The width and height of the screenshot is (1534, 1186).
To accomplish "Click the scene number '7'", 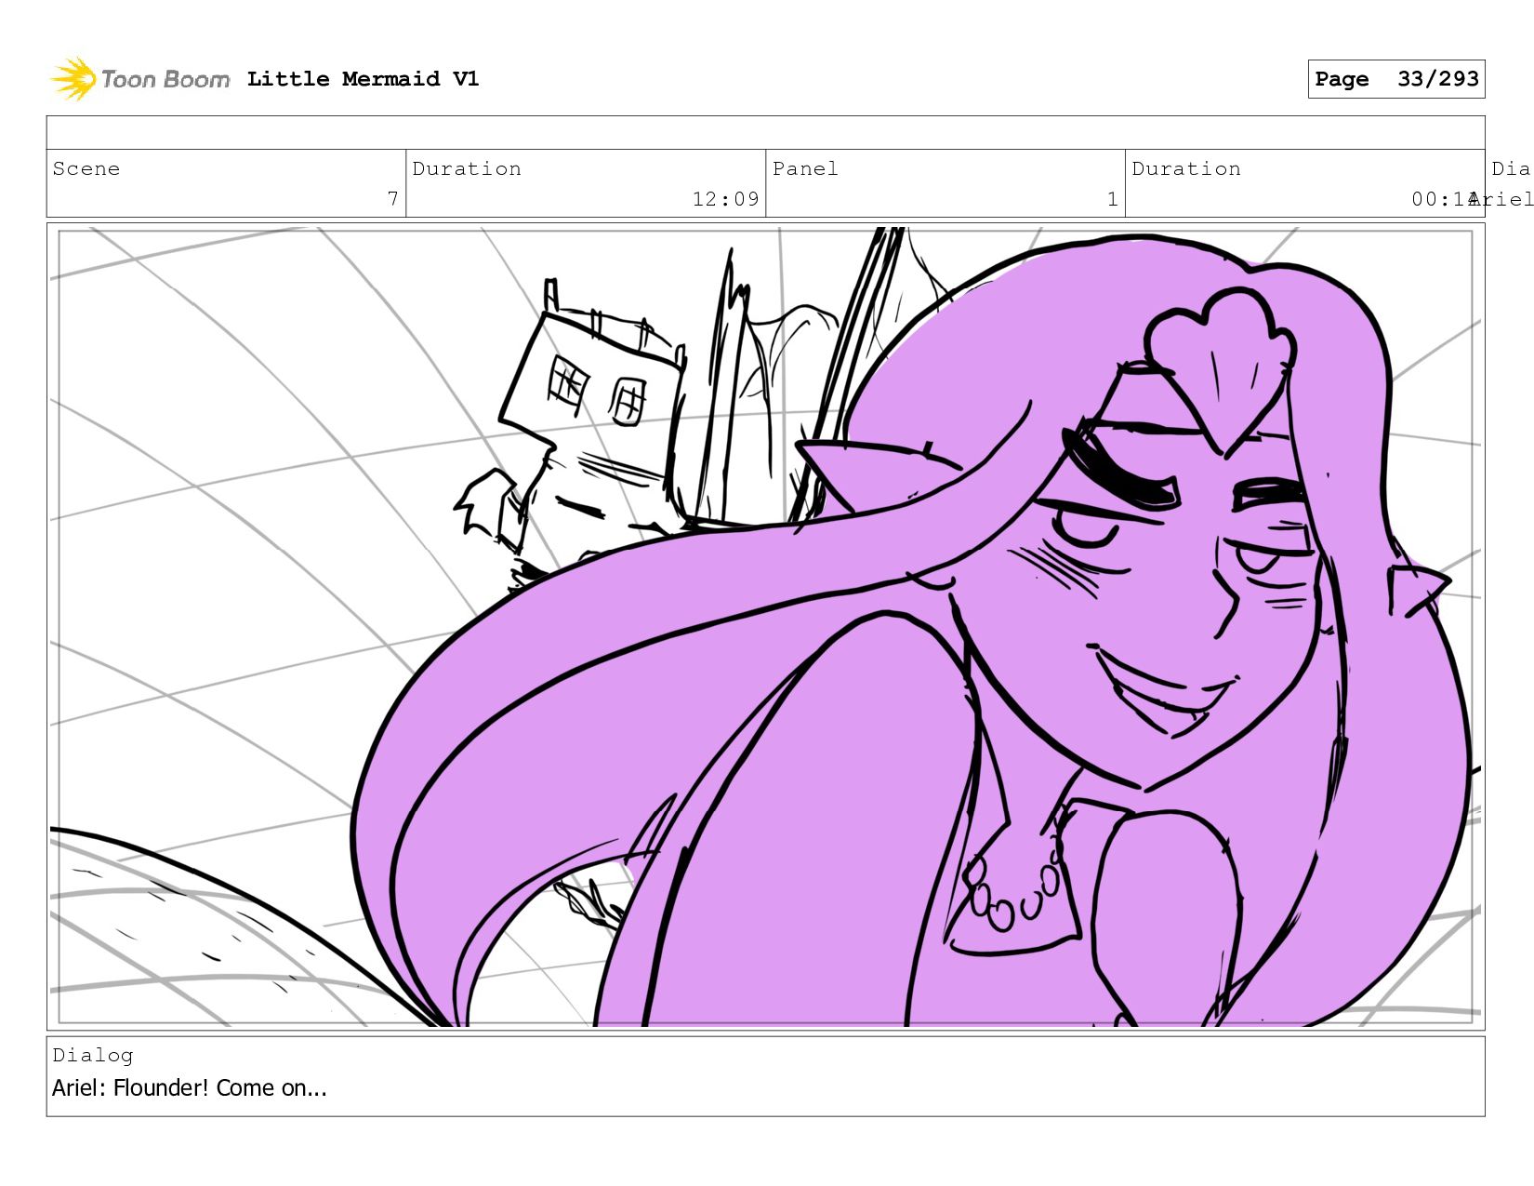I will coord(392,199).
